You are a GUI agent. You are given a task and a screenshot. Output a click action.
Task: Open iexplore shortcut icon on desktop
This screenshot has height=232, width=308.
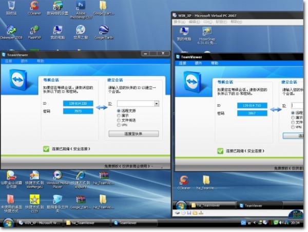coord(81,175)
